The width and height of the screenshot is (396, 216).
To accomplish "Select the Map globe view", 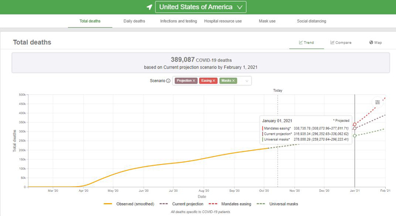I will pyautogui.click(x=376, y=42).
